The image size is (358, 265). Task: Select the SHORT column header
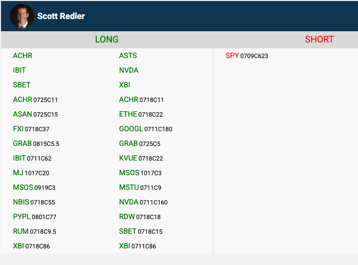(x=319, y=40)
